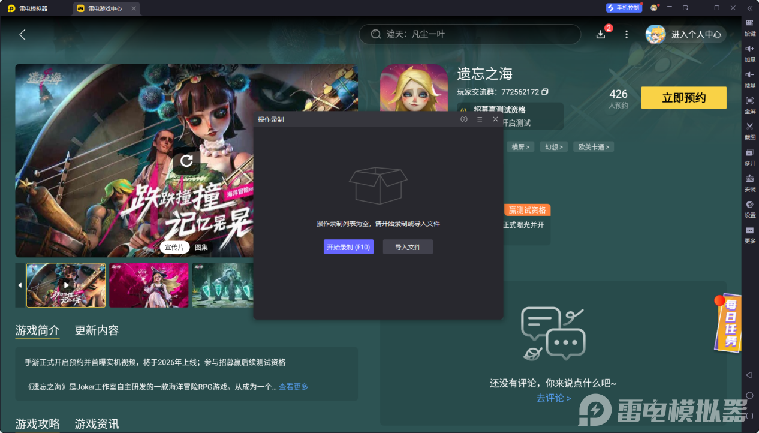Go back with the arrow icon

[22, 35]
